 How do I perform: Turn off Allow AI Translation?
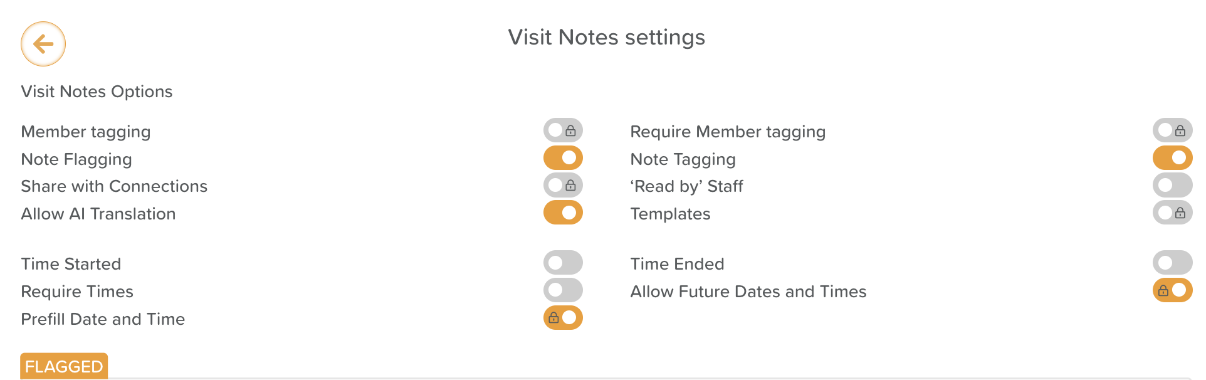[x=563, y=213]
